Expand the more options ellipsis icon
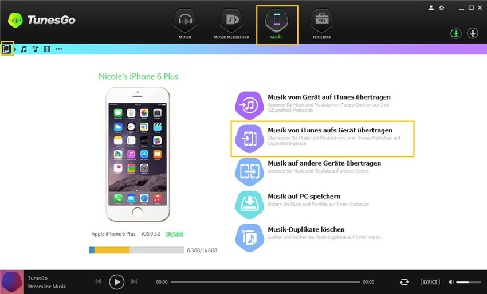The width and height of the screenshot is (487, 294). (58, 49)
